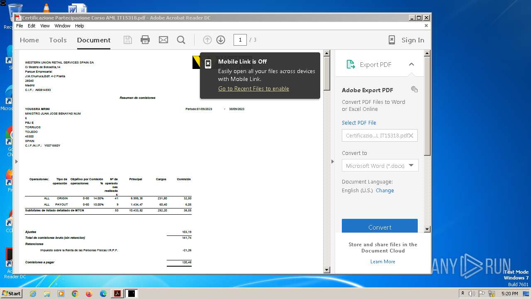
Task: Open the Word document desktop icon
Action: point(78,8)
